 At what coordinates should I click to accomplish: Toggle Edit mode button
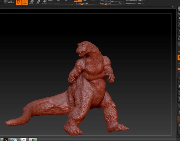pos(18,2)
